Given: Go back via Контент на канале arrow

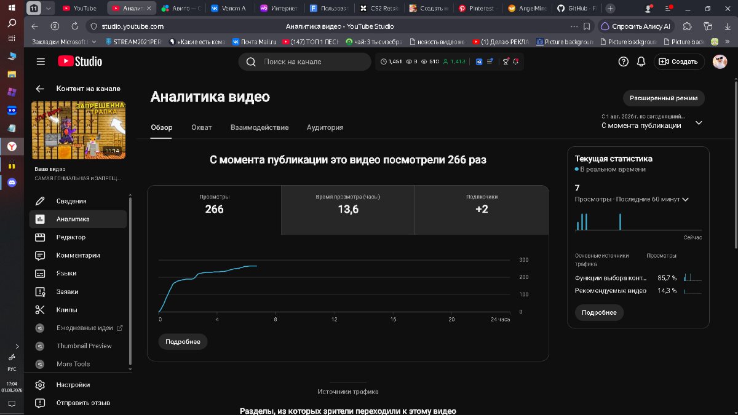Looking at the screenshot, I should pyautogui.click(x=40, y=89).
